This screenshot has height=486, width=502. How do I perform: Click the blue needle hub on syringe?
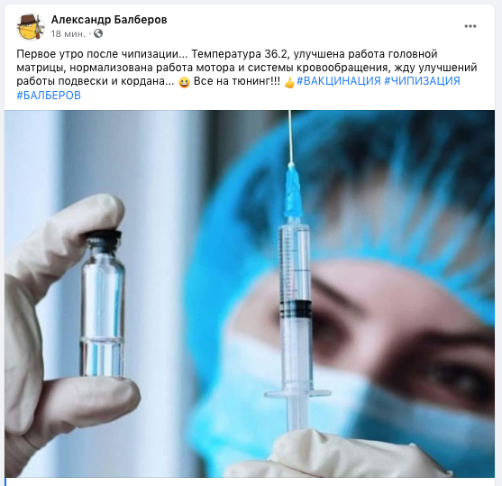coord(293,190)
